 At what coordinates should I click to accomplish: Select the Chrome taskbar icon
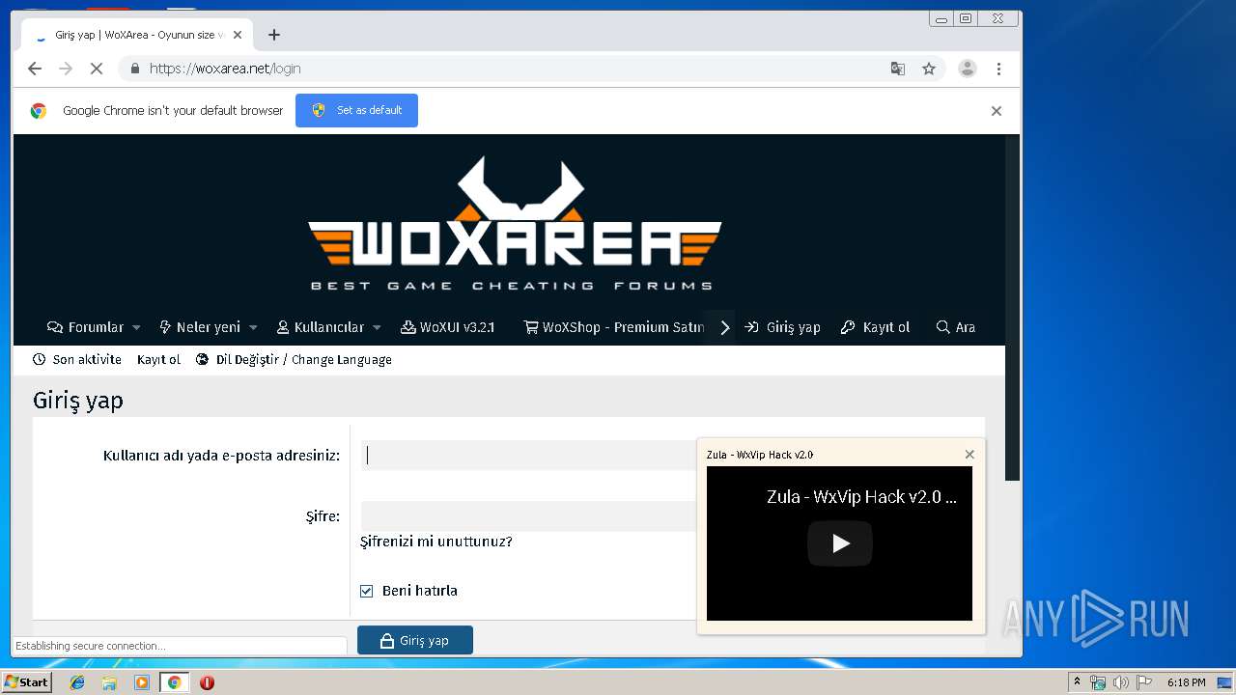[x=174, y=682]
